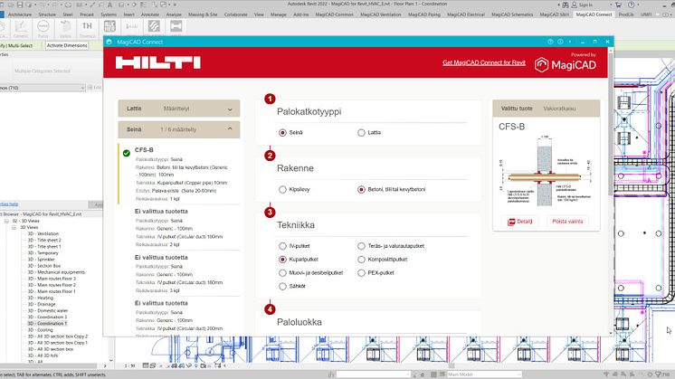Image resolution: width=675 pixels, height=379 pixels.
Task: Open the Generic ribbon tool
Action: 21,29
